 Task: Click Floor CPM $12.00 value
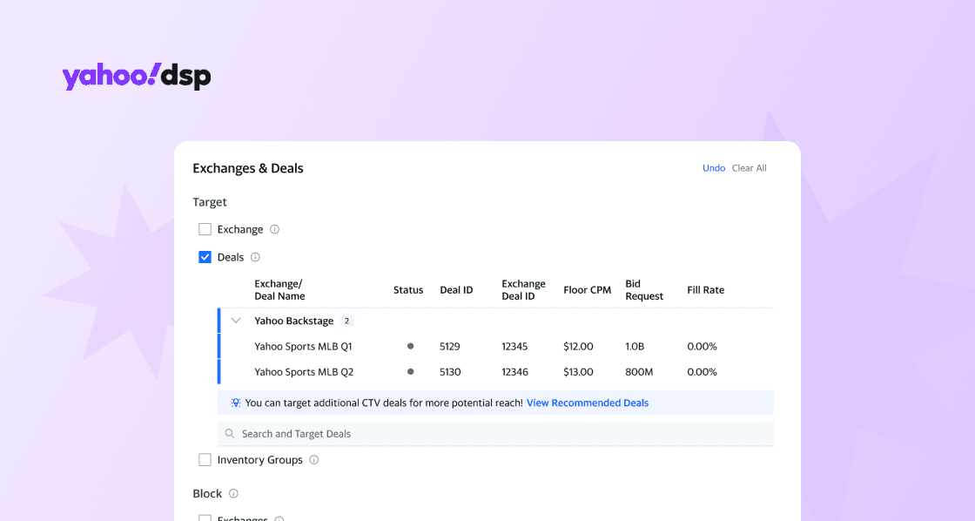578,347
